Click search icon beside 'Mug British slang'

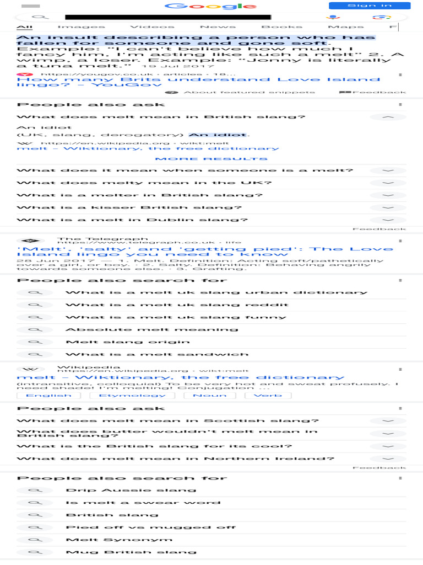coord(35,552)
